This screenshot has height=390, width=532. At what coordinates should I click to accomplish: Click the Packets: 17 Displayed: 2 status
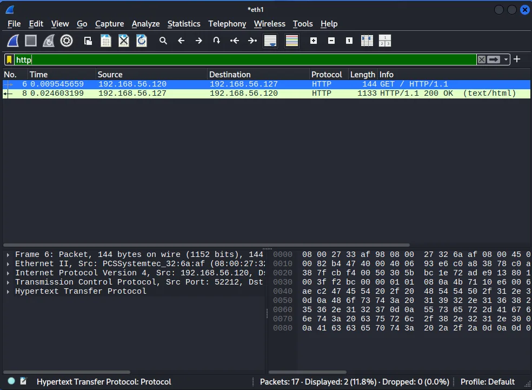[354, 382]
